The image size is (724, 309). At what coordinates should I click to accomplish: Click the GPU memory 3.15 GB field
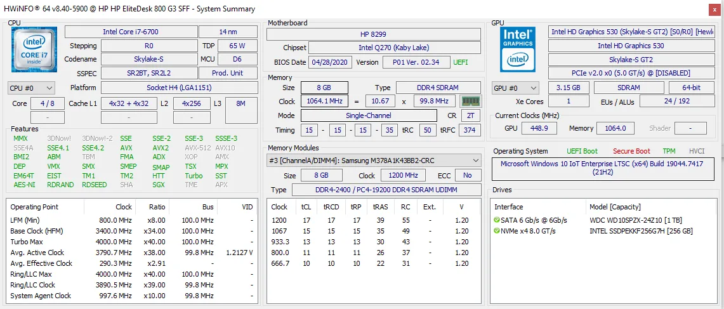pos(569,88)
